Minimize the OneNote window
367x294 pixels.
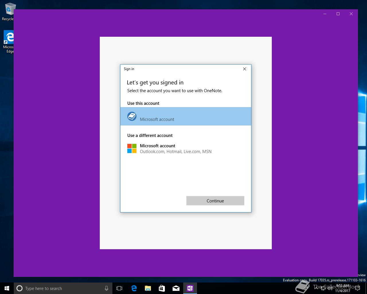pos(325,14)
